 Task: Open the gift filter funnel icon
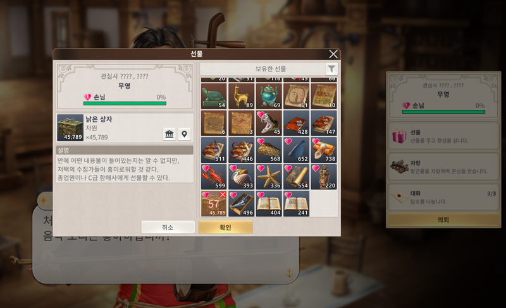[x=331, y=69]
